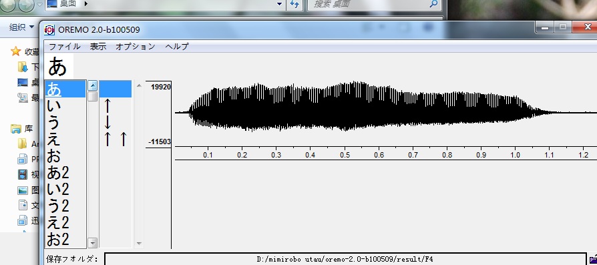Click the save folder path field
Screen dimensions: 597x265
345,259
